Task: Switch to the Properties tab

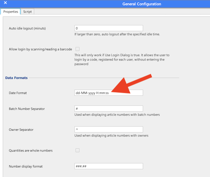Action: pyautogui.click(x=10, y=12)
